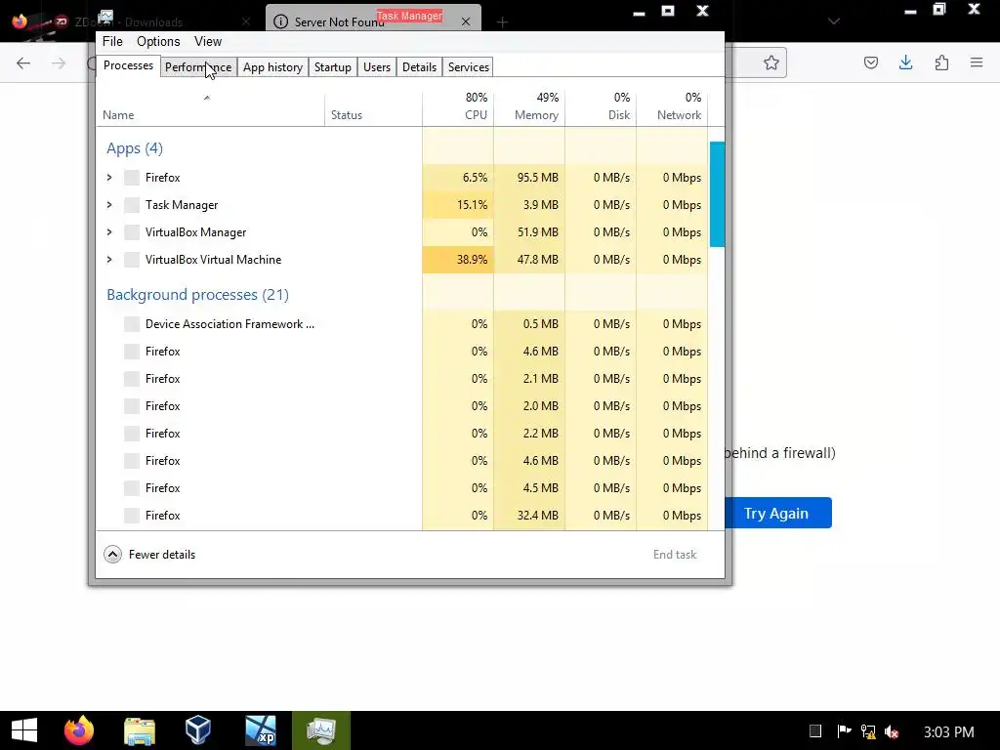This screenshot has height=750, width=1000.
Task: Sort processes by Name column
Action: coord(211,108)
